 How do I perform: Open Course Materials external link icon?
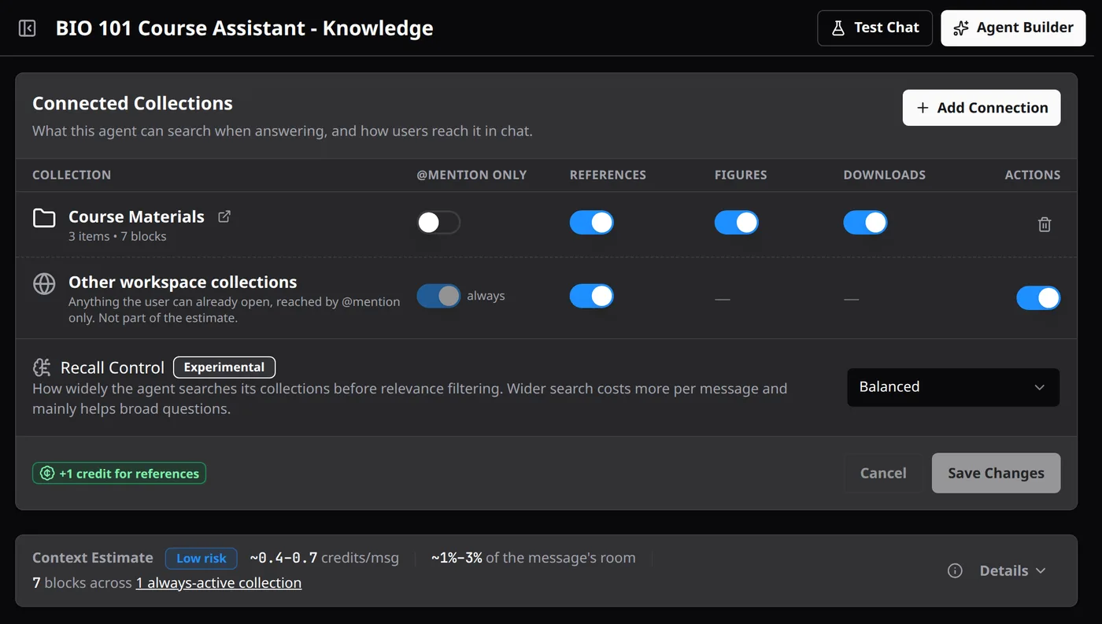(224, 216)
